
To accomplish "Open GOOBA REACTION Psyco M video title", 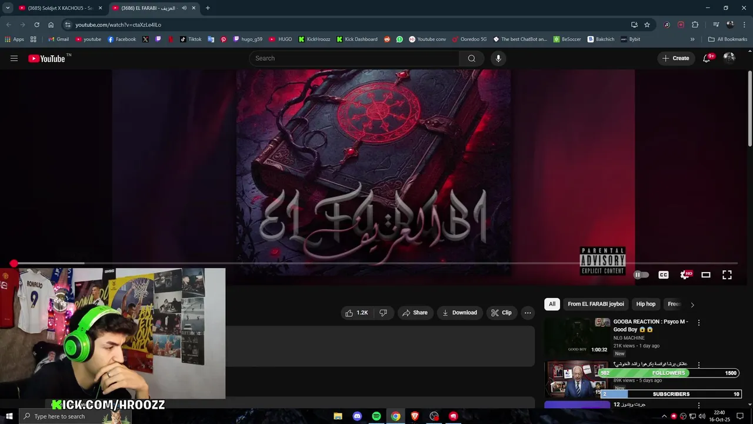I will [651, 326].
